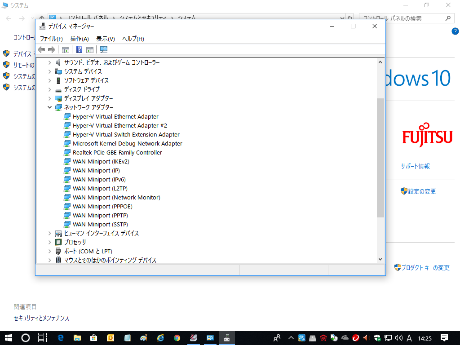Open the ヘルプ(H) menu
Image resolution: width=460 pixels, height=345 pixels.
[x=133, y=39]
